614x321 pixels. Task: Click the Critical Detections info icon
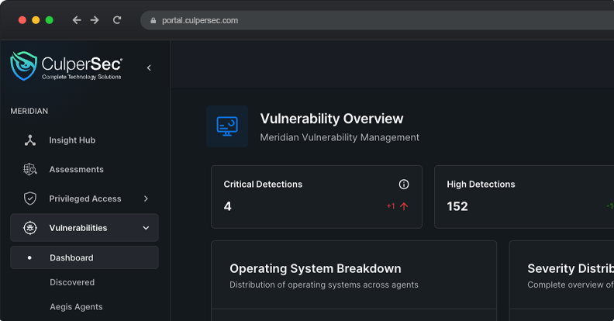pos(404,185)
